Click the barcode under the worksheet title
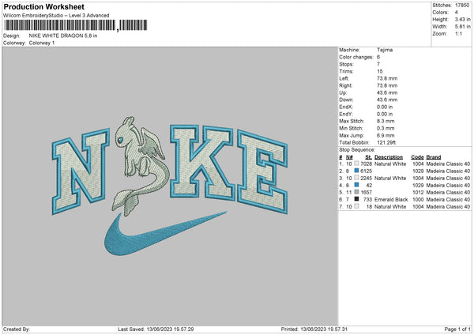Image resolution: width=474 pixels, height=335 pixels. pos(76,25)
